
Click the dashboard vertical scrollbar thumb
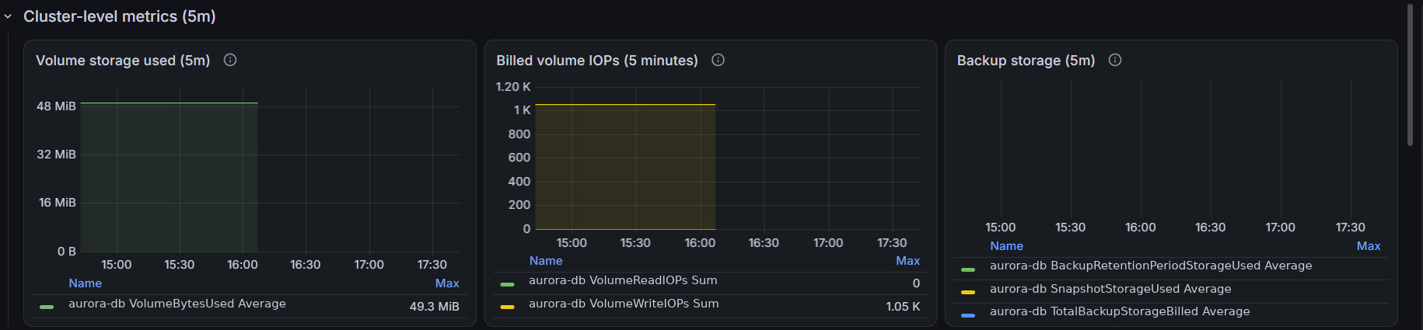[x=1411, y=75]
